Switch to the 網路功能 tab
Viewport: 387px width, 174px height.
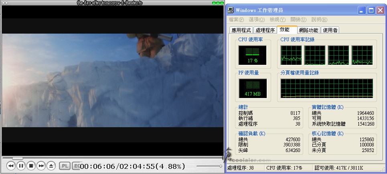click(x=308, y=30)
